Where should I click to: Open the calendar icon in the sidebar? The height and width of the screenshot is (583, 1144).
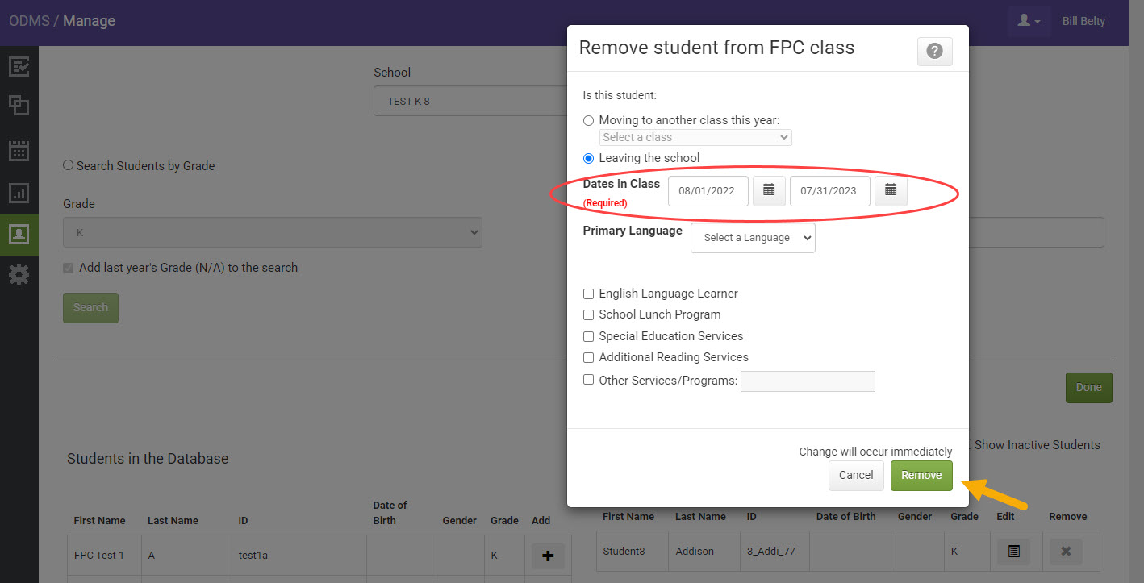(x=19, y=150)
